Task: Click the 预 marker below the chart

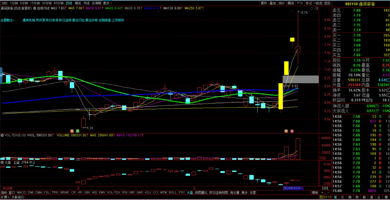Action: pyautogui.click(x=72, y=131)
